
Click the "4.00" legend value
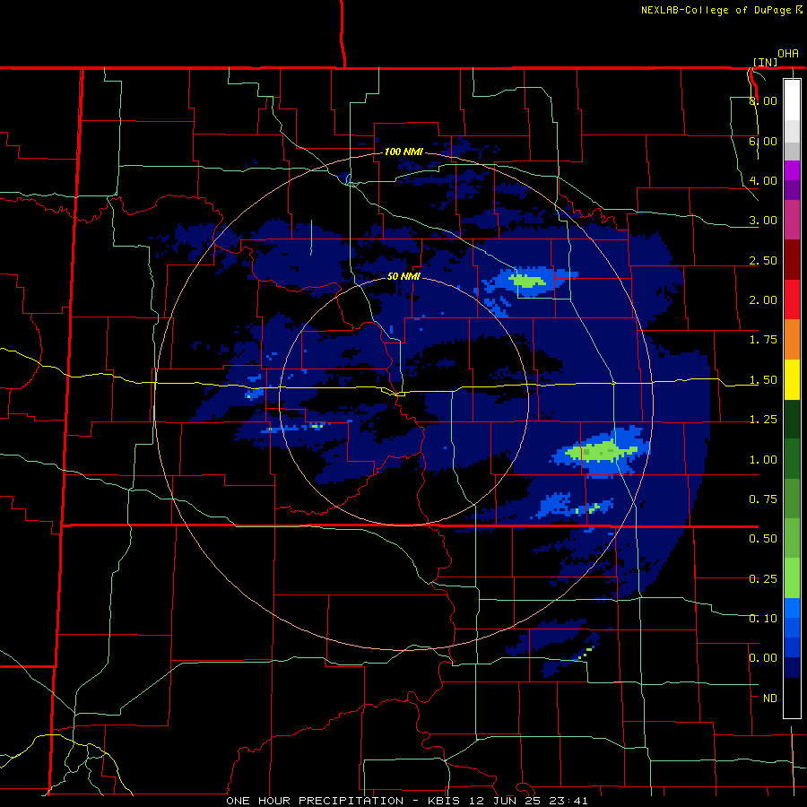(763, 180)
